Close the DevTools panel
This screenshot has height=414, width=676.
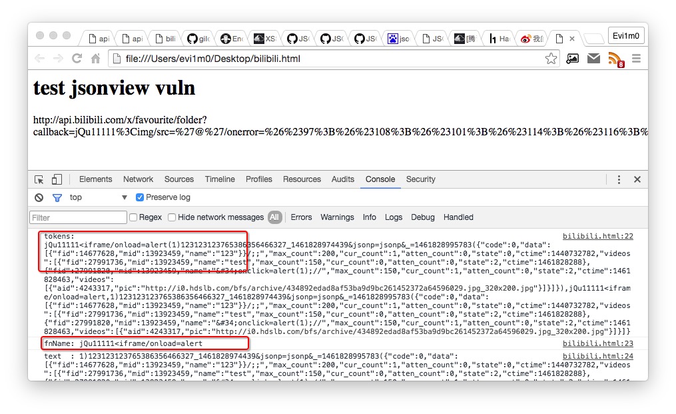[x=637, y=179]
